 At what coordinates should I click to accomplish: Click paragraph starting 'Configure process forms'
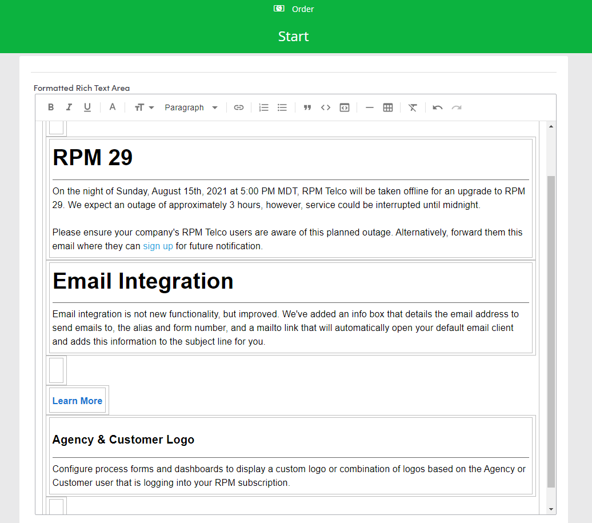[x=289, y=476]
